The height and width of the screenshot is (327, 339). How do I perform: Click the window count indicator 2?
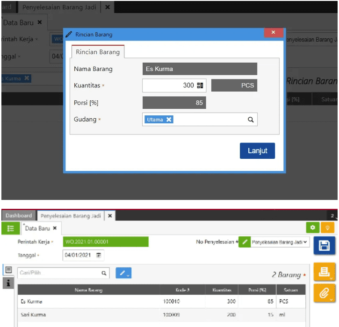[332, 215]
